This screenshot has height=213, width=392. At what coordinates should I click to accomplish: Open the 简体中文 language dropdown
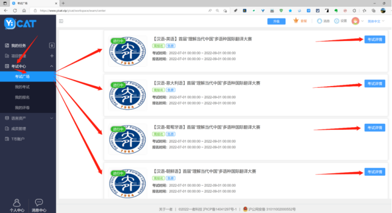click(376, 21)
